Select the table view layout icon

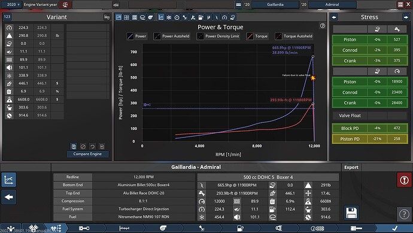[x=134, y=17]
